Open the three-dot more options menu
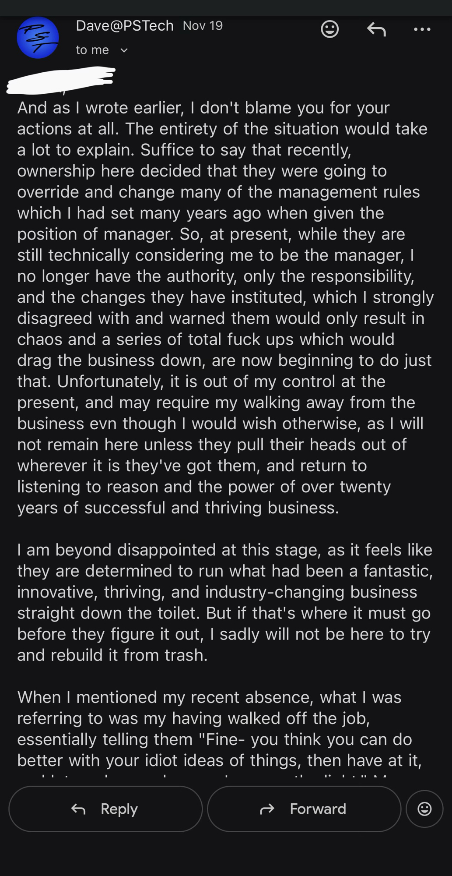452x876 pixels. coord(422,29)
